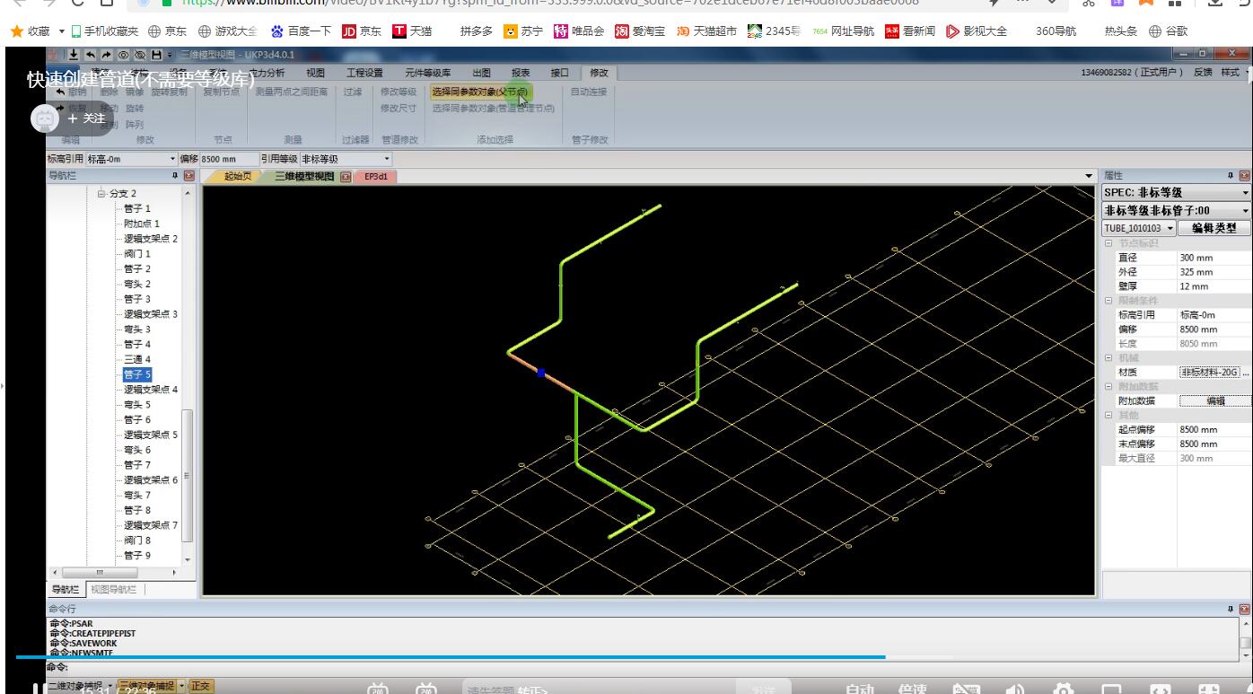Switch to the EP3d1 document tab

pos(375,177)
